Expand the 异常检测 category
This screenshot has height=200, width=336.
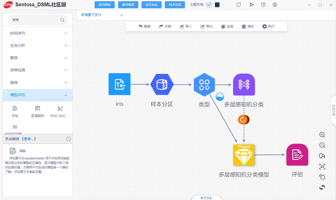pyautogui.click(x=38, y=70)
